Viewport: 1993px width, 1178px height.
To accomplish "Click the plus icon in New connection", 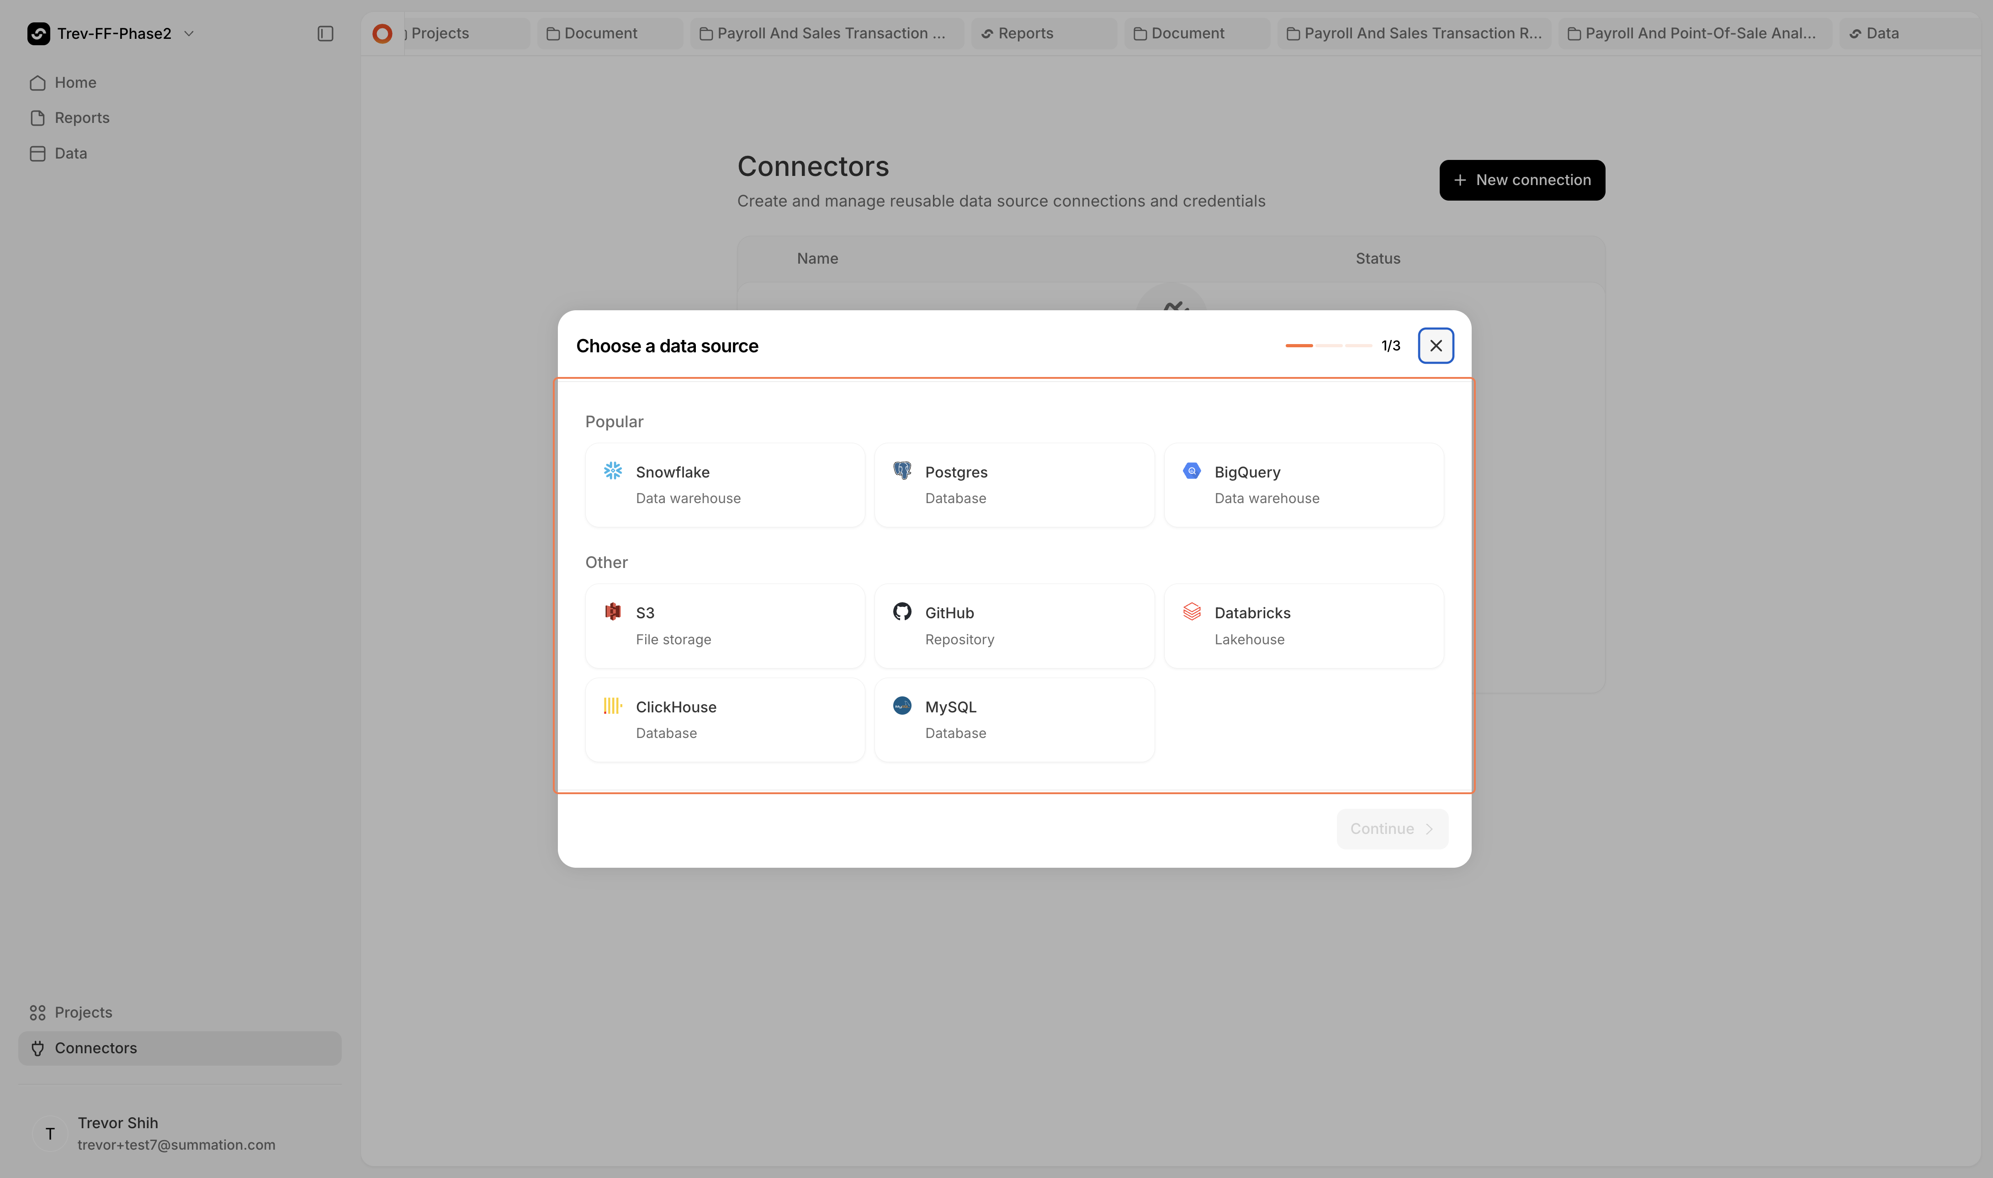I will [x=1460, y=180].
